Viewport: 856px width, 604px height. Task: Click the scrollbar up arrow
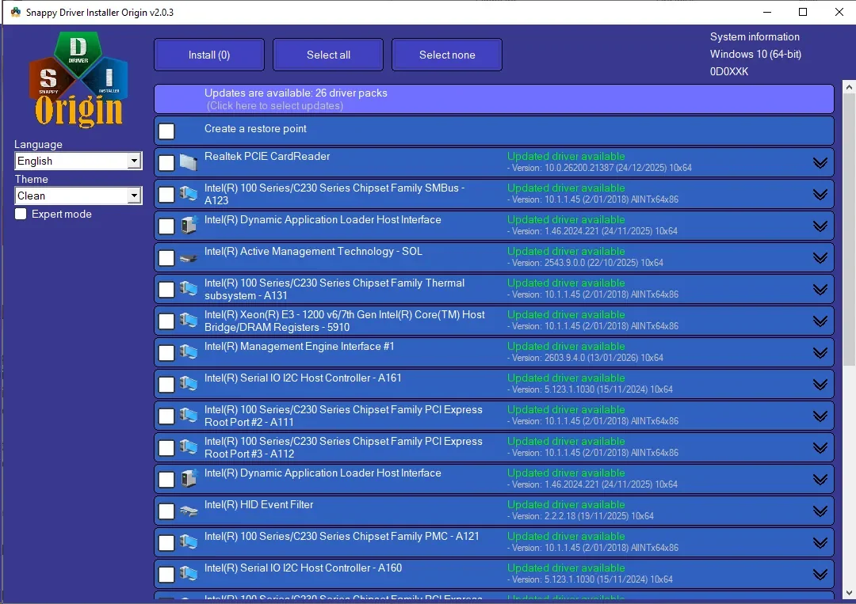click(x=849, y=86)
